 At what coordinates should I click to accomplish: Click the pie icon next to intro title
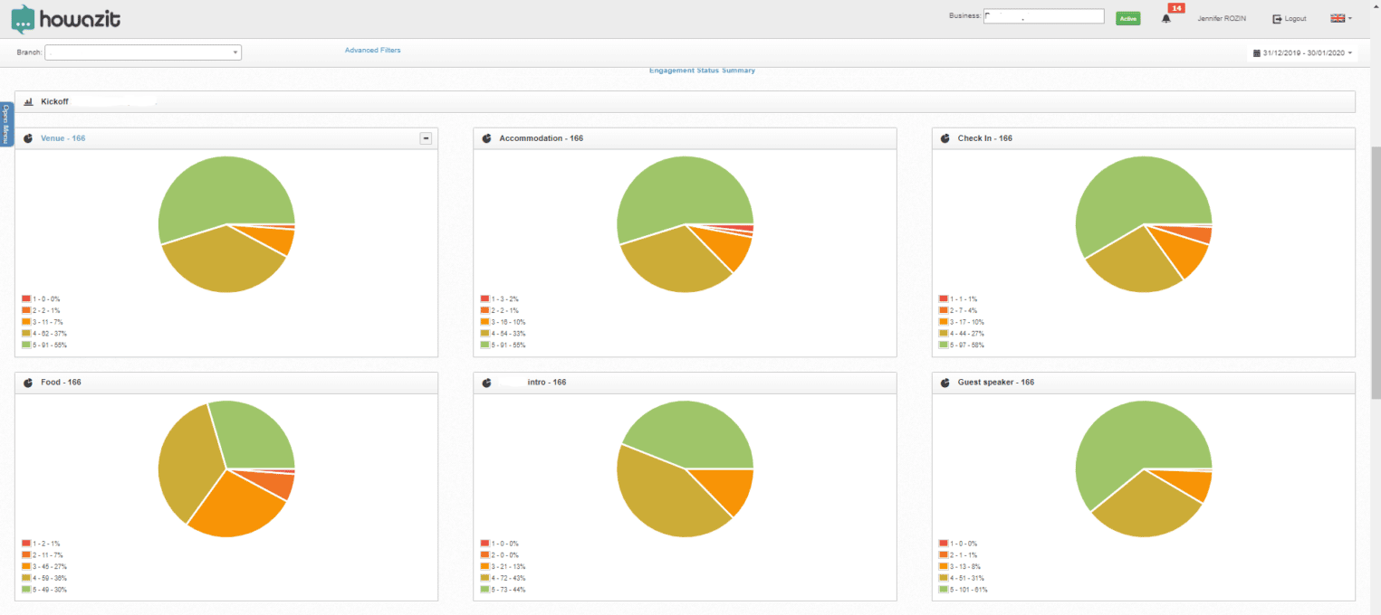[x=487, y=383]
